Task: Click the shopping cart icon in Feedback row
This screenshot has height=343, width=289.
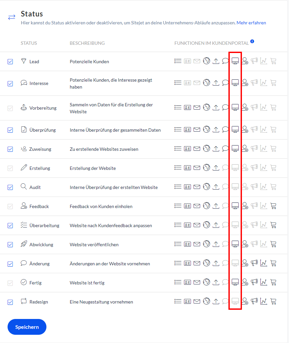Action: pos(273,206)
